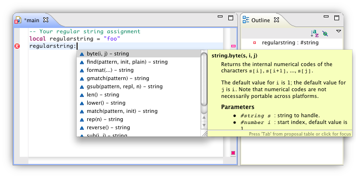Click the red variable icon beside regularstring
The height and width of the screenshot is (178, 356).
[254, 42]
